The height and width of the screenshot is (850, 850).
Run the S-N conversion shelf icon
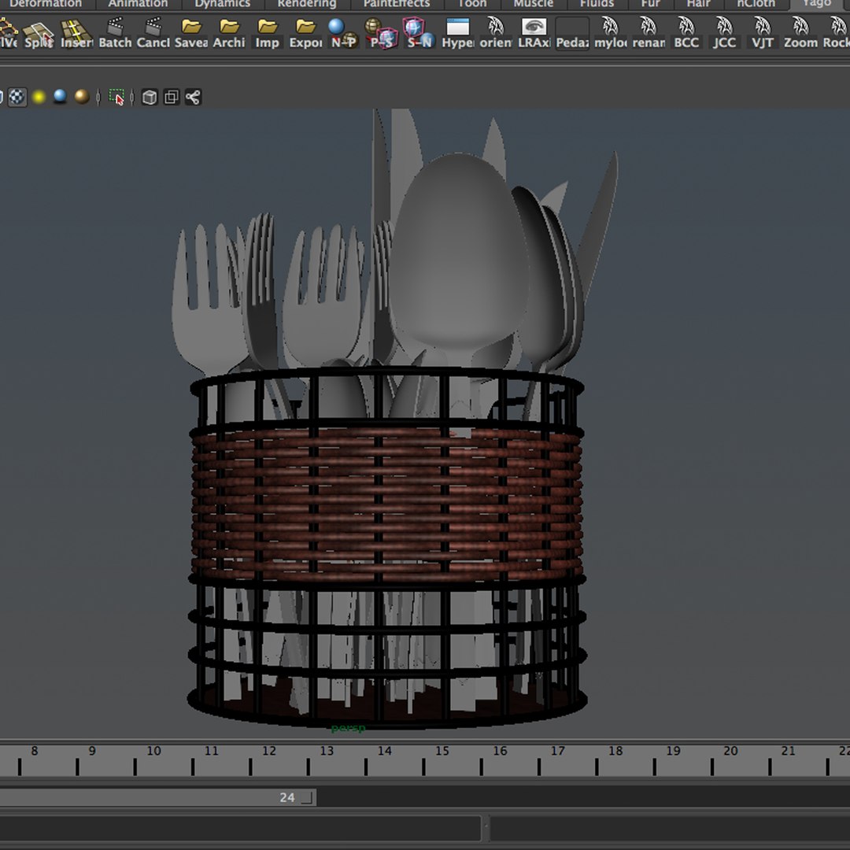click(419, 32)
